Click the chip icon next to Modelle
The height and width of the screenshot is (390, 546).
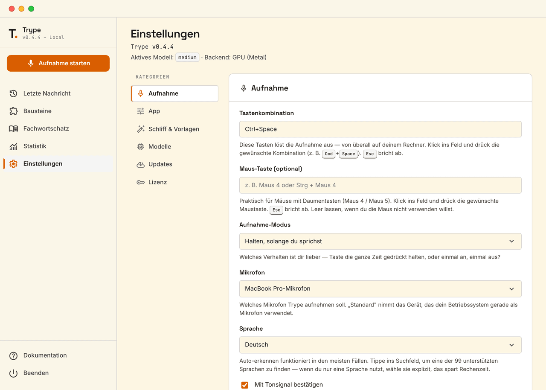click(140, 146)
